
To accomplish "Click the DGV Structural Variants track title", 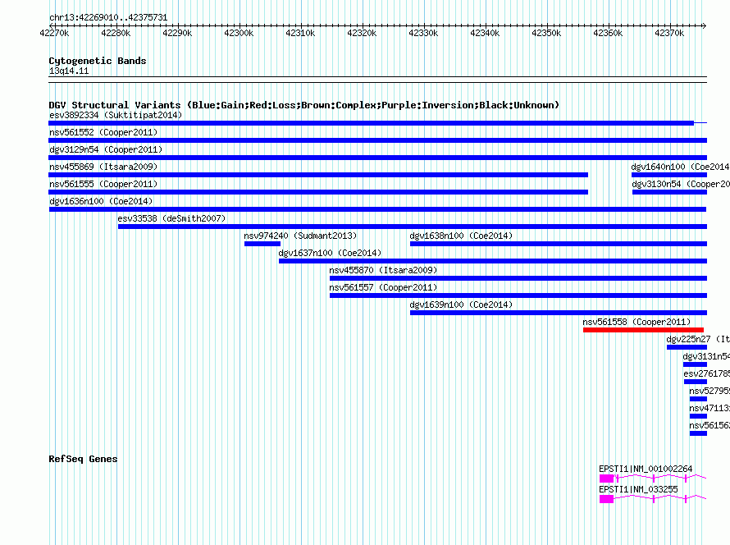I will [304, 105].
